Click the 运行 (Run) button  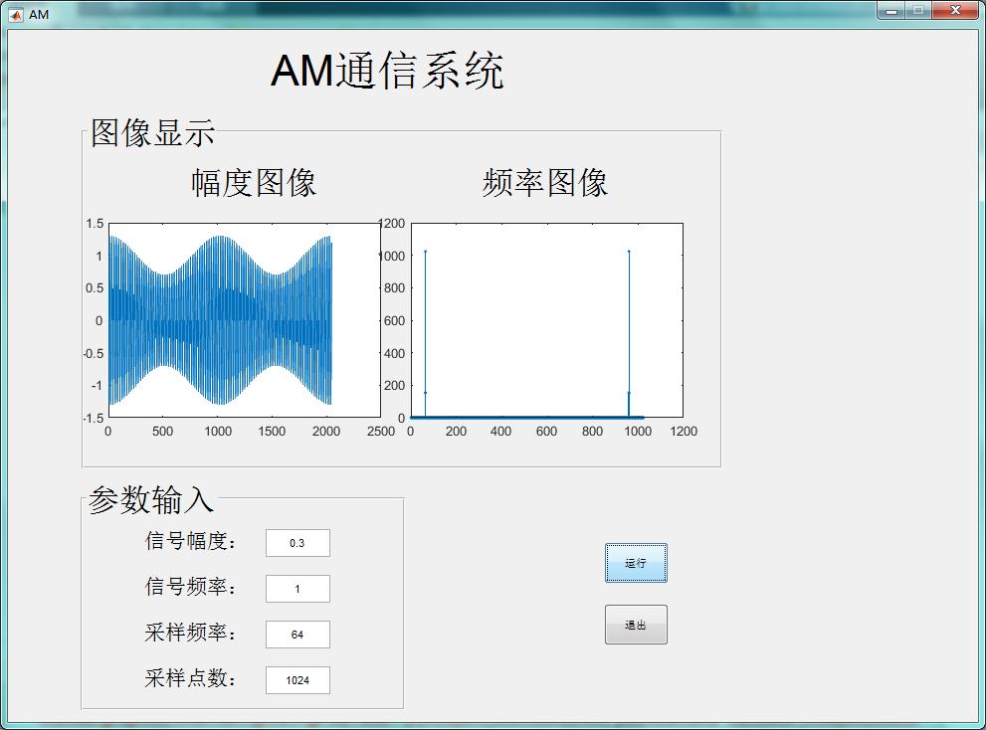pyautogui.click(x=636, y=563)
